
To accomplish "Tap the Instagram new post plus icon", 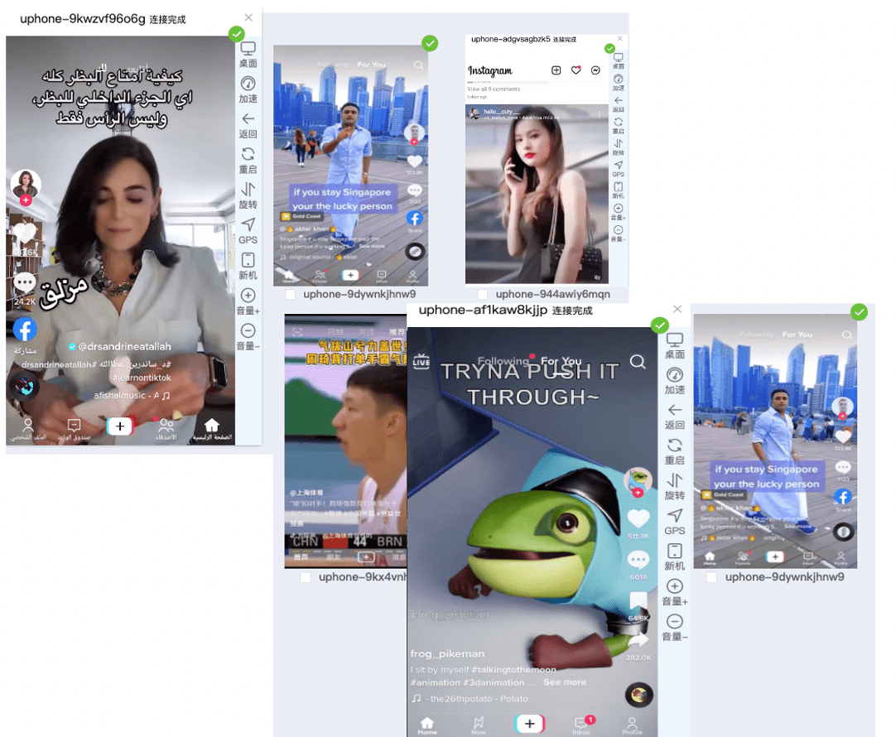I will click(x=556, y=71).
